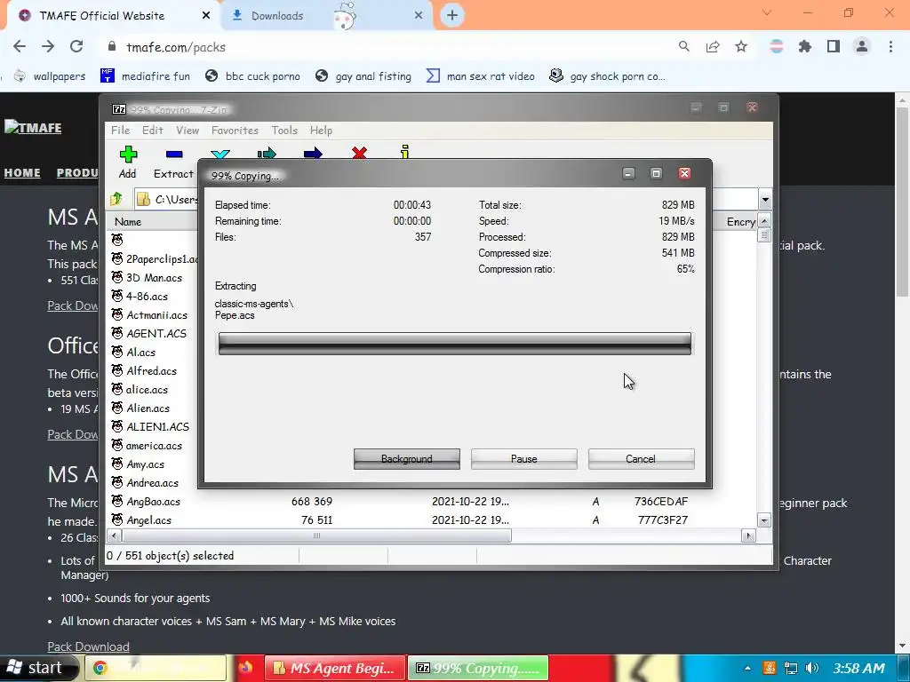This screenshot has height=682, width=910.
Task: Click the Test toolbar icon in 7-Zip
Action: pos(220,154)
